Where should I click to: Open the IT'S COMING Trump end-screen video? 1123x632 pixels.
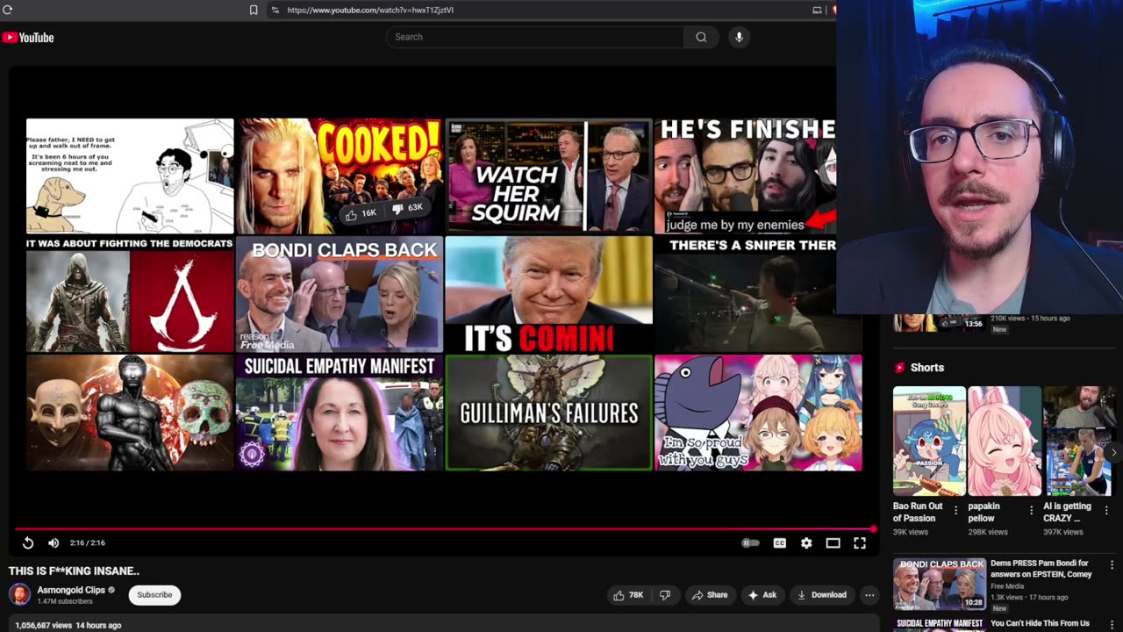tap(548, 294)
